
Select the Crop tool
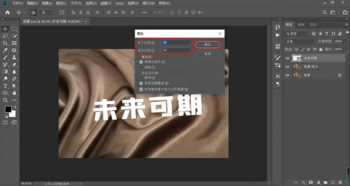click(x=5, y=43)
